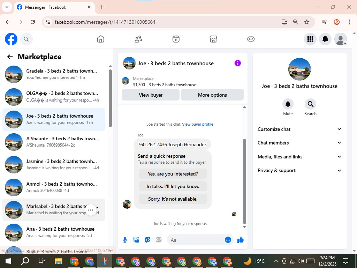Screen dimensions: 357x268
Task: Open the Windows Start menu
Action: click(8, 261)
